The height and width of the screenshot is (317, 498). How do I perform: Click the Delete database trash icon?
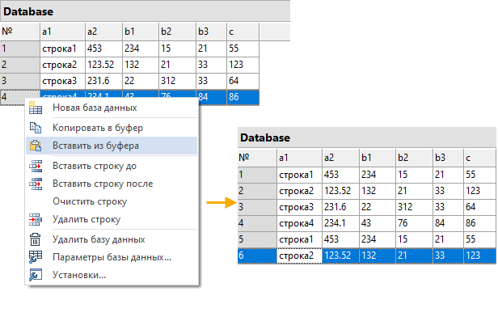click(36, 239)
